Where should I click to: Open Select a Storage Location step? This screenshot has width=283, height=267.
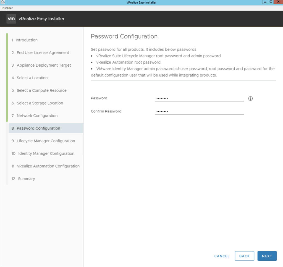tap(40, 103)
